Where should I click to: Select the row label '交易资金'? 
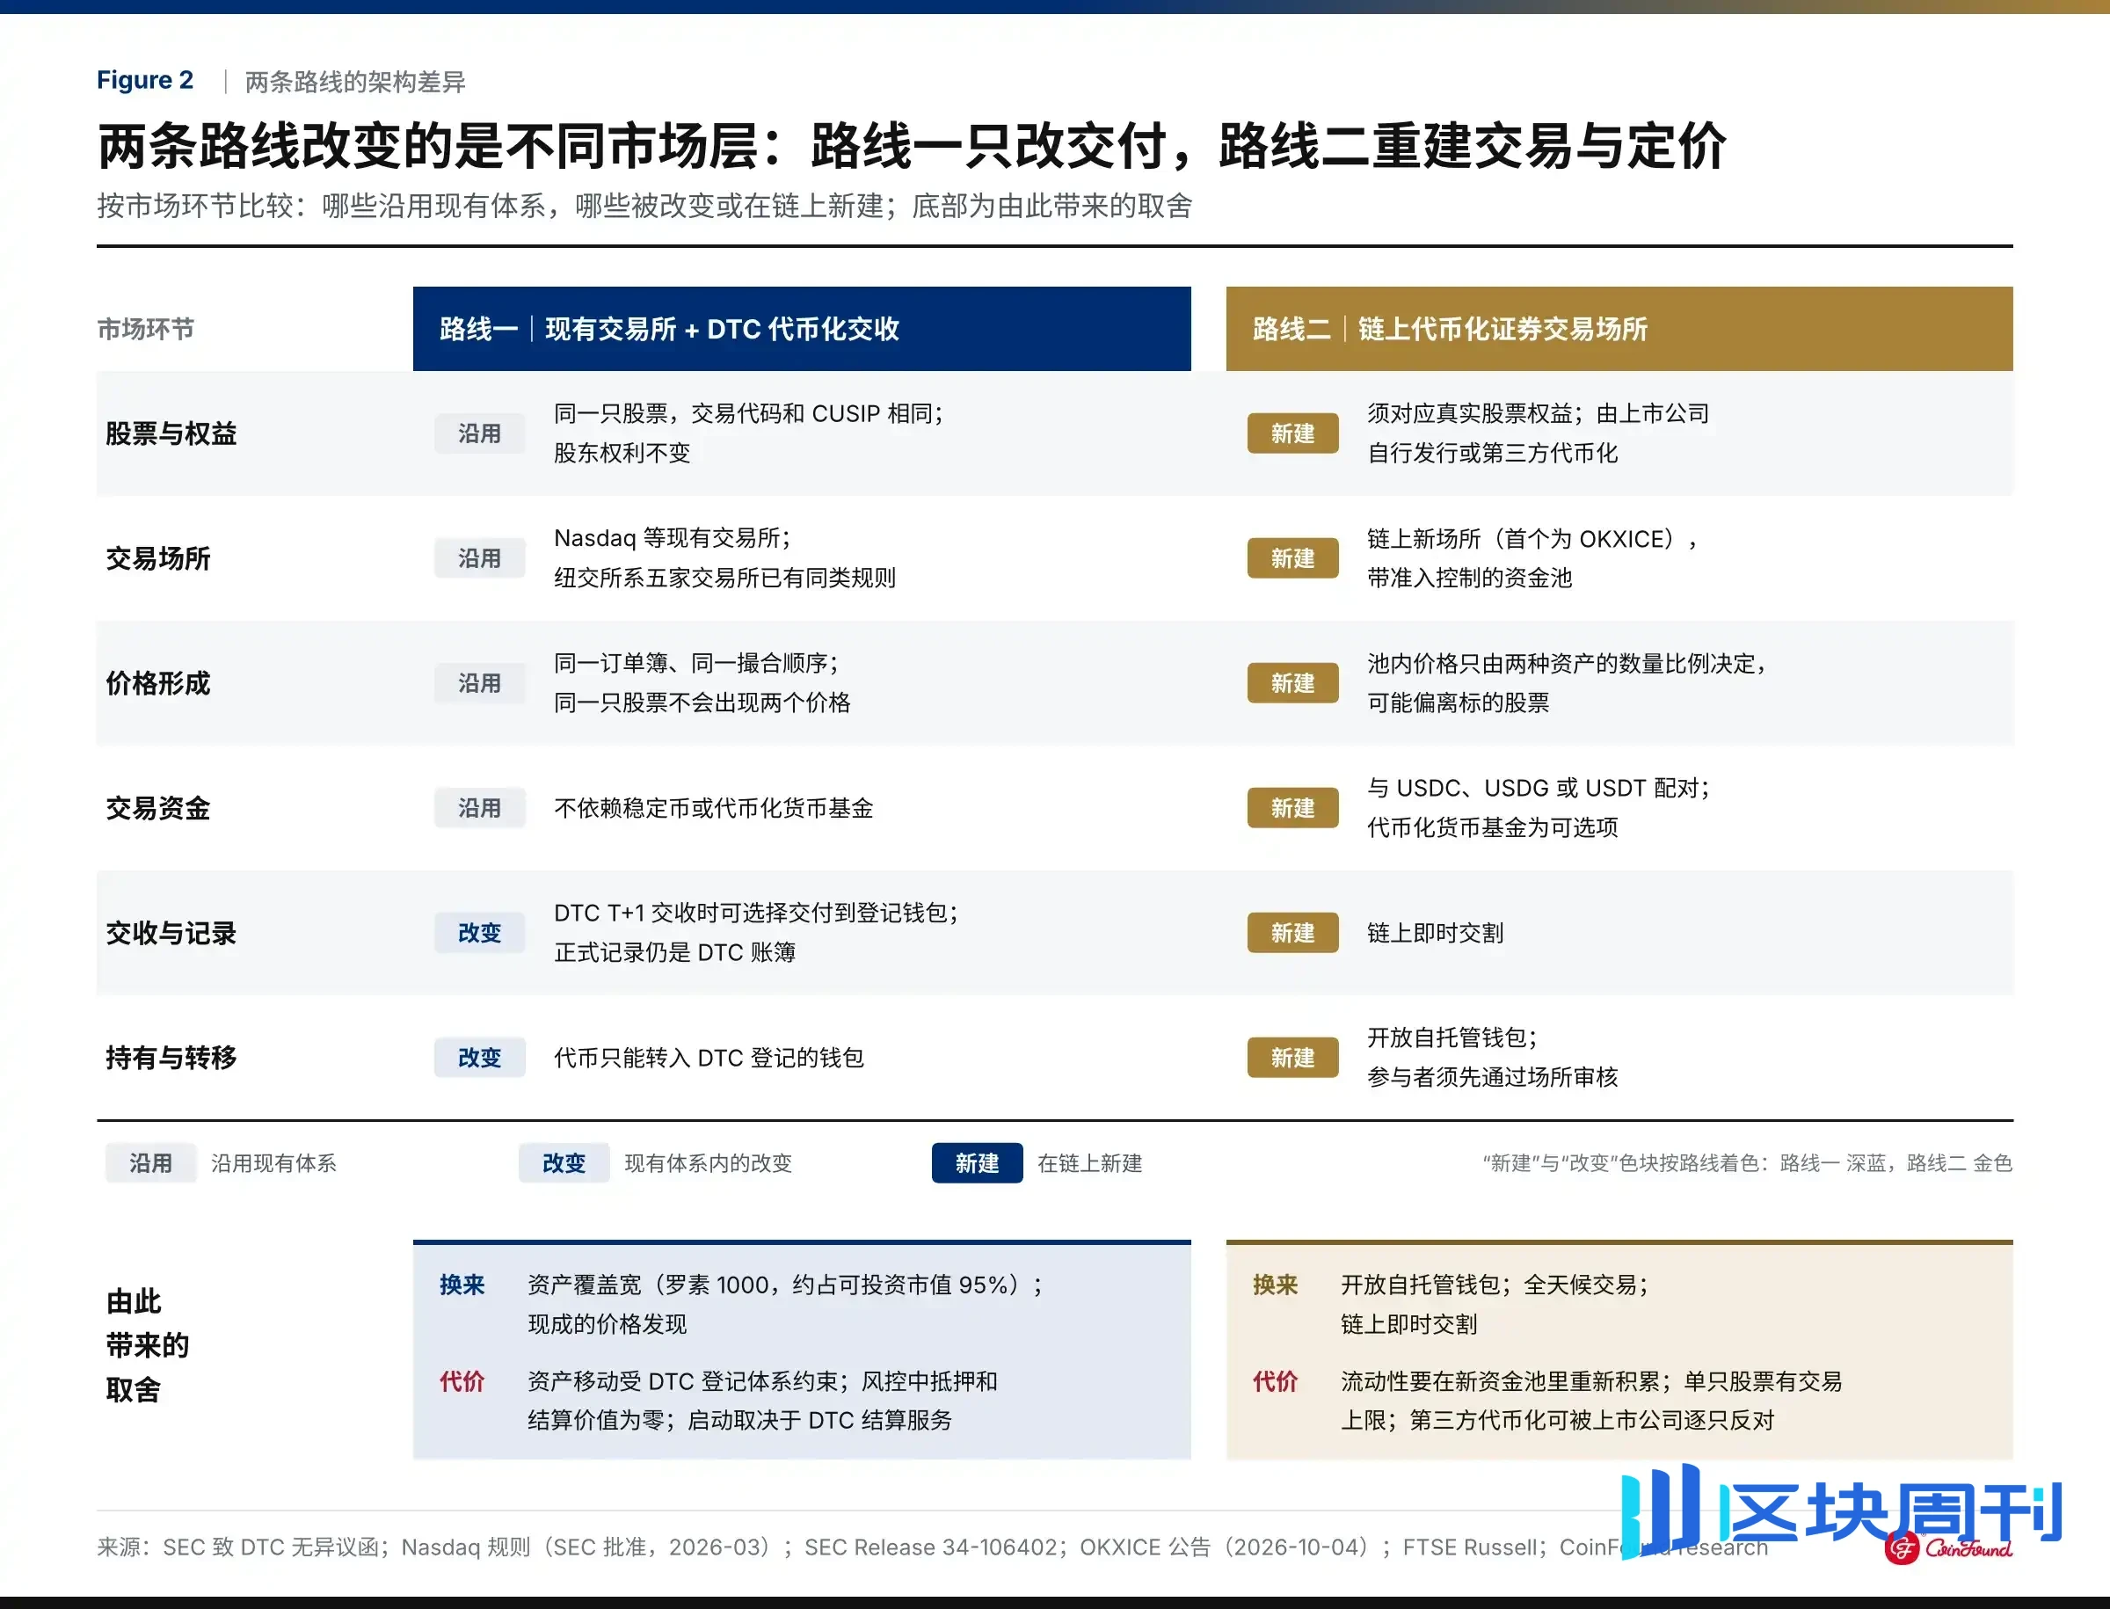pyautogui.click(x=158, y=808)
